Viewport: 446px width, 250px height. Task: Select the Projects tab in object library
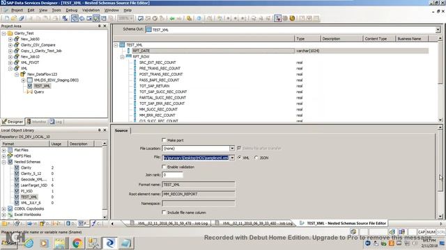(6, 224)
